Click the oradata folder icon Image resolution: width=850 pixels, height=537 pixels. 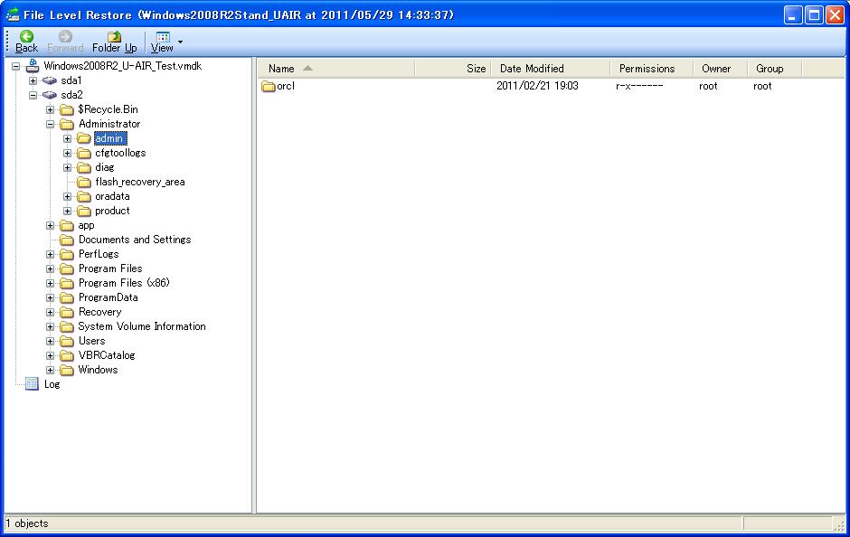[84, 196]
